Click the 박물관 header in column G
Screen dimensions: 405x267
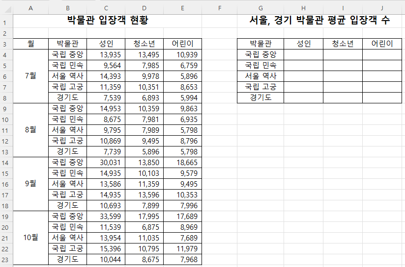[x=260, y=44]
